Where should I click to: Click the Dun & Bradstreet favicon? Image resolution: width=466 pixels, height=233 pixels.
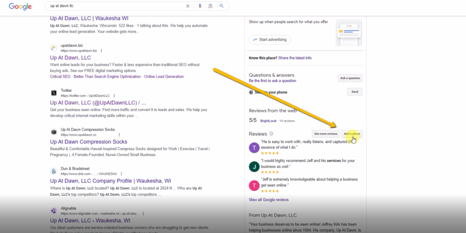(x=54, y=171)
